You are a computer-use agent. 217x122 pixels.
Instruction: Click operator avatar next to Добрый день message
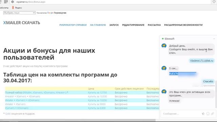164,45
